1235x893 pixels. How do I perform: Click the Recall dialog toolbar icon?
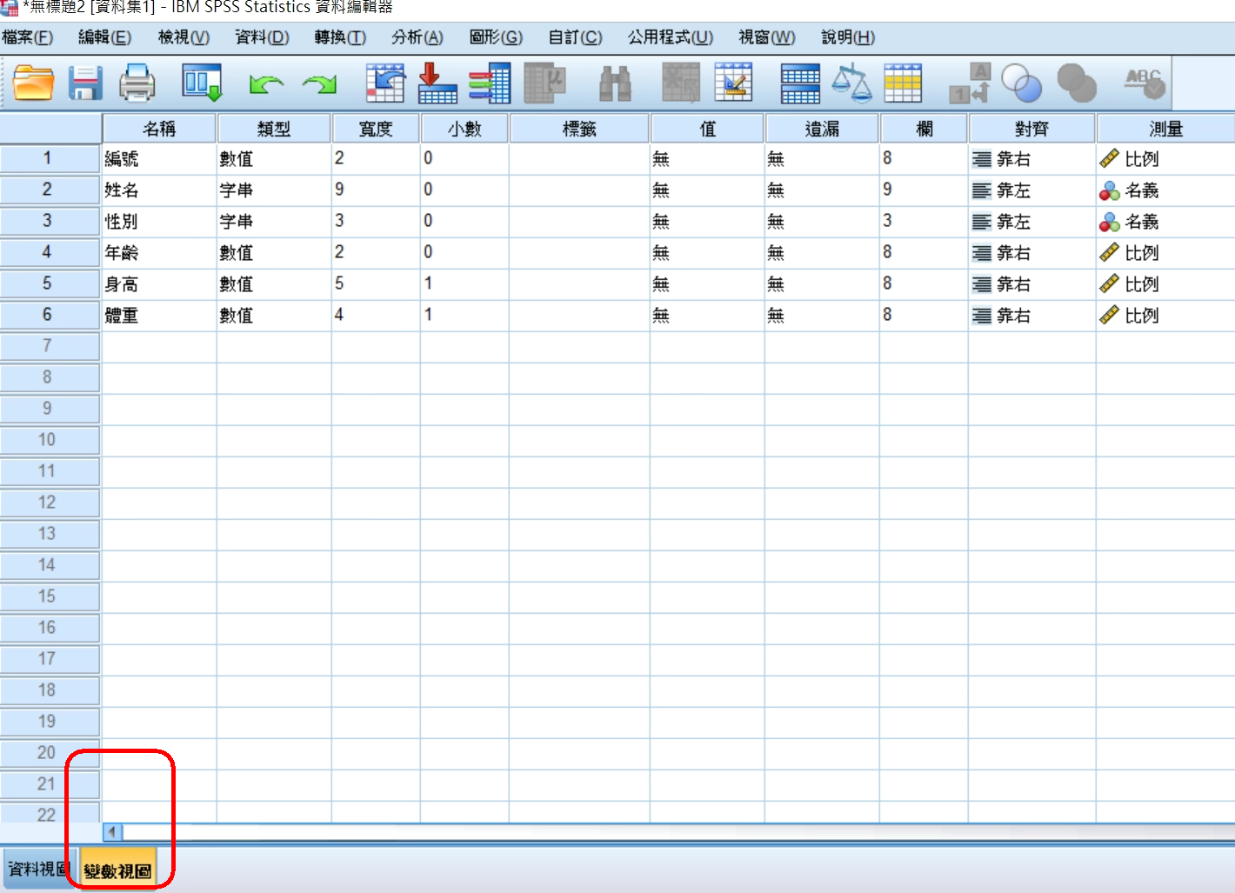[202, 83]
